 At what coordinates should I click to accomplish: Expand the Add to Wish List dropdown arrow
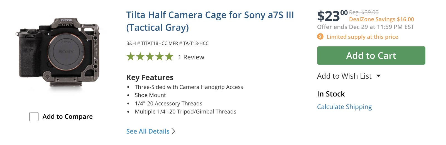click(x=378, y=76)
